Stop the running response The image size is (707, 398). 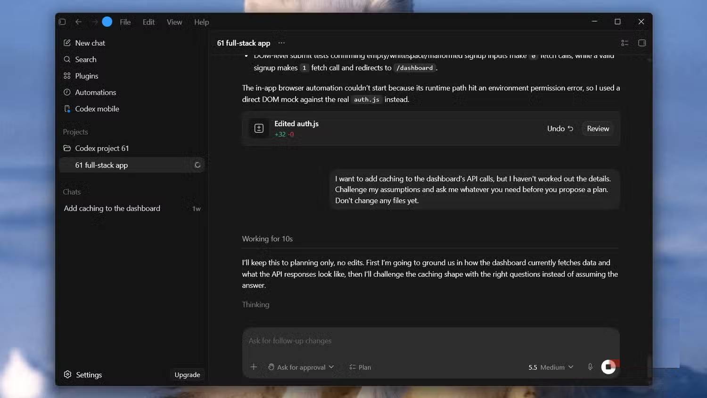(608, 367)
